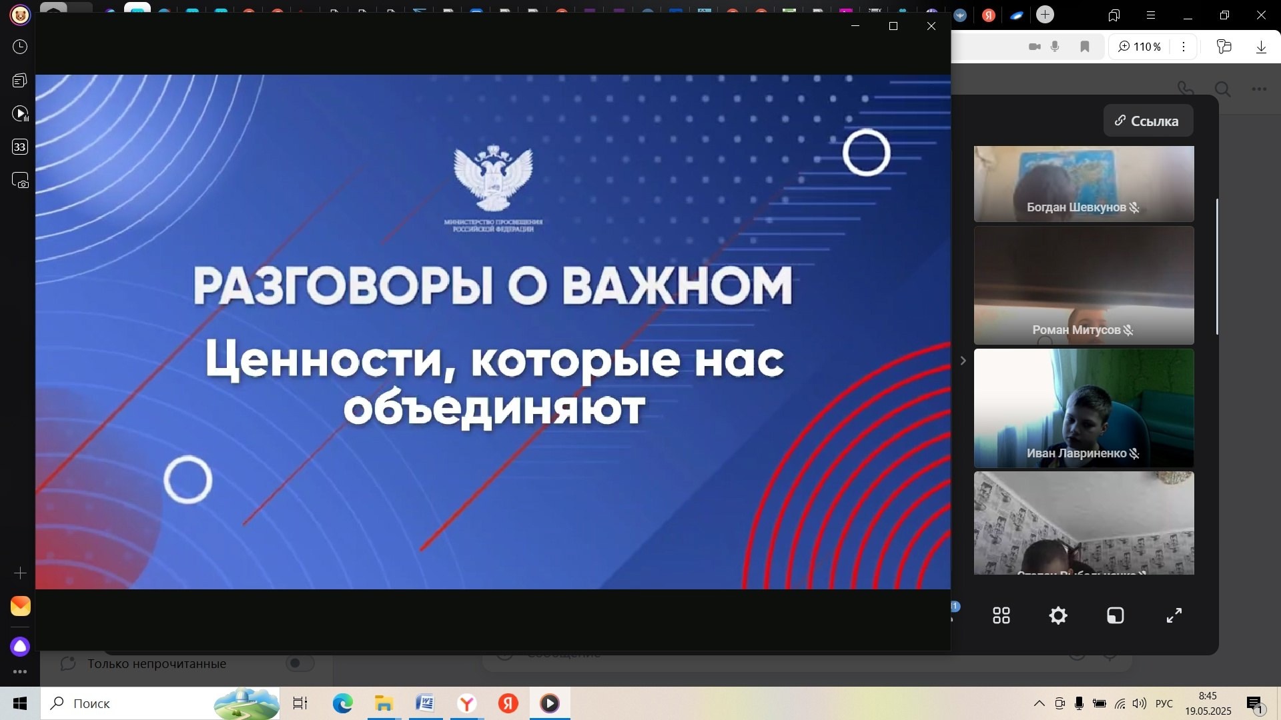Switch input language РУС
Image resolution: width=1281 pixels, height=720 pixels.
click(x=1164, y=703)
